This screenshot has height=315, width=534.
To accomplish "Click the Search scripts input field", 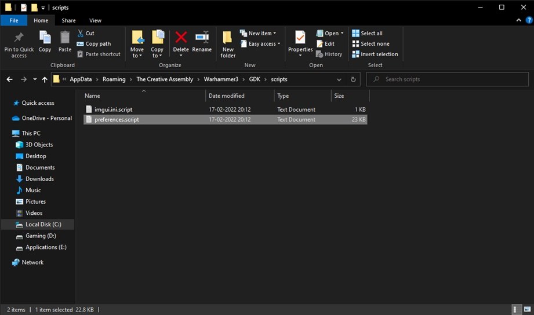I will tap(447, 79).
